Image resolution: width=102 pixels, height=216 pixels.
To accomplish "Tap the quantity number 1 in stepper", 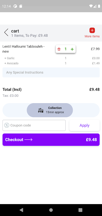I will coord(65,49).
